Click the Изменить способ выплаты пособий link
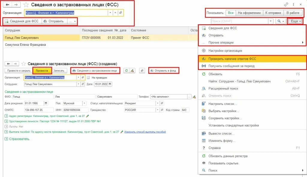Screen dimensions: 307x177 pos(145,132)
